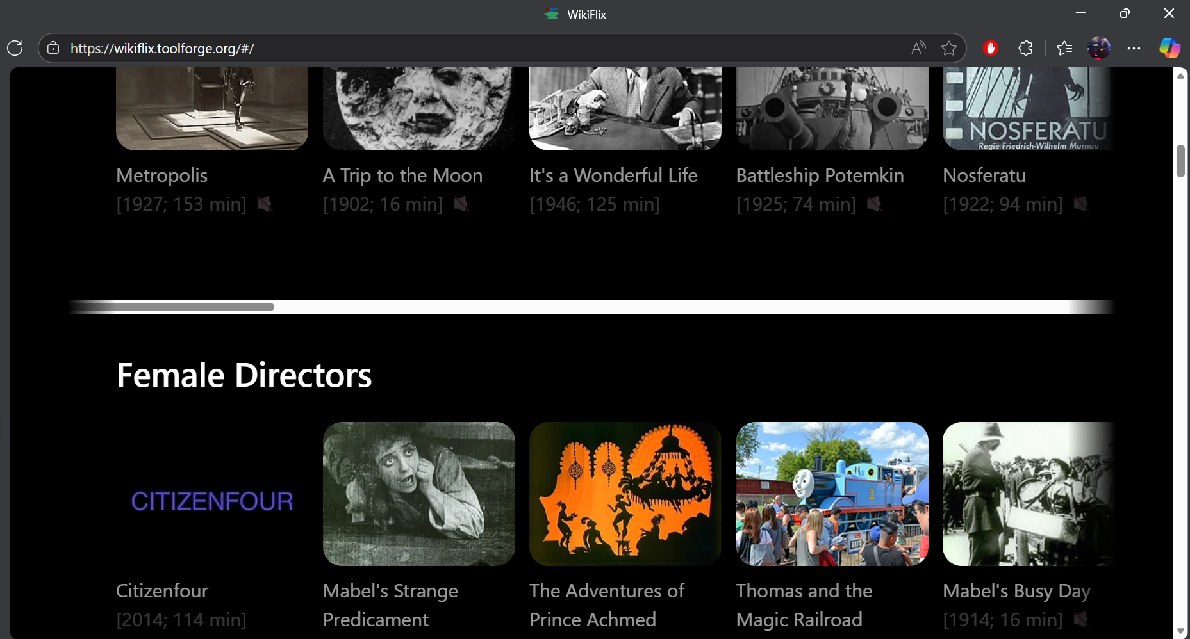1190x639 pixels.
Task: Select the Mabel's Busy Day title
Action: click(1016, 591)
